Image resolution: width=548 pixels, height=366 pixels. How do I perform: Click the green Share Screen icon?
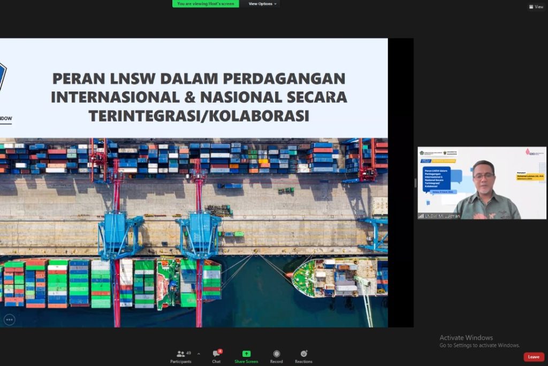point(246,353)
